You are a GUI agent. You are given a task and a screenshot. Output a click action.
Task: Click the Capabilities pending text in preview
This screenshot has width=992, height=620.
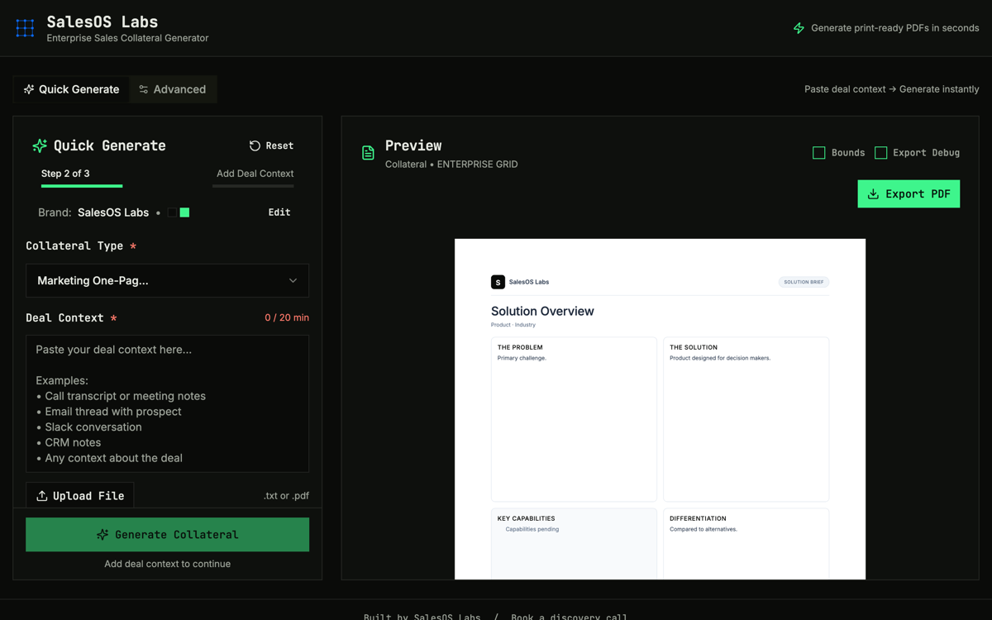(532, 529)
